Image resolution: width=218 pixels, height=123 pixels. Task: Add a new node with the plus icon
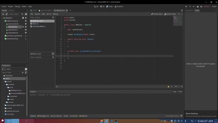click(x=3, y=14)
